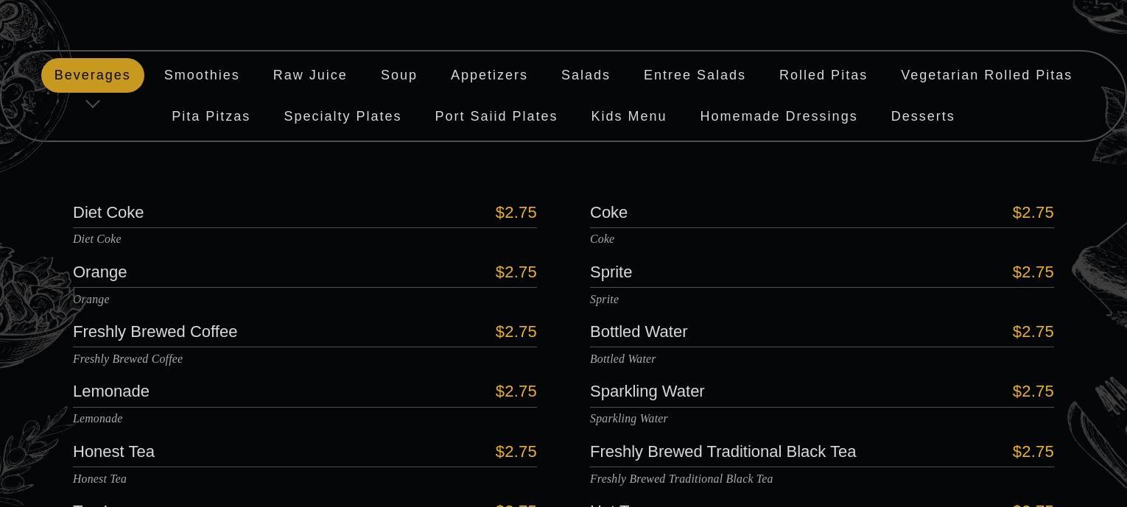Open the Raw Juice category
This screenshot has width=1127, height=507.
coord(310,75)
